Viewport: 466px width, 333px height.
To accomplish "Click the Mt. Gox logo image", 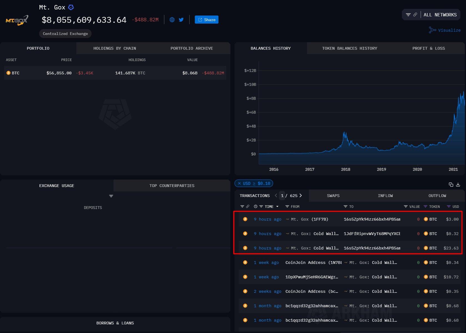I will (17, 20).
